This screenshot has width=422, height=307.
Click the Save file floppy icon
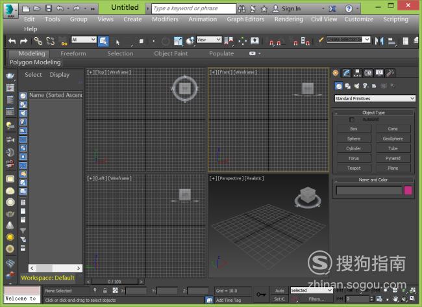49,8
